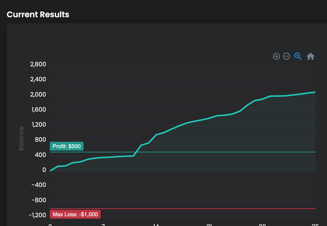Click the zoom out minus icon
Screen dimensions: 327x226
(x=286, y=56)
